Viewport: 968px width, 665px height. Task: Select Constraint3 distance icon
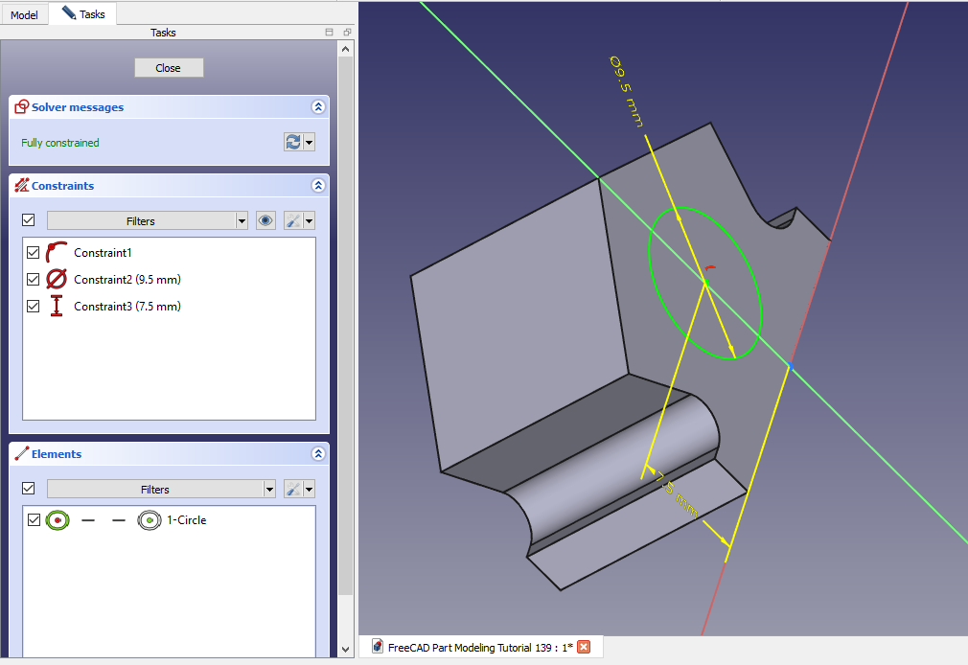[x=57, y=307]
